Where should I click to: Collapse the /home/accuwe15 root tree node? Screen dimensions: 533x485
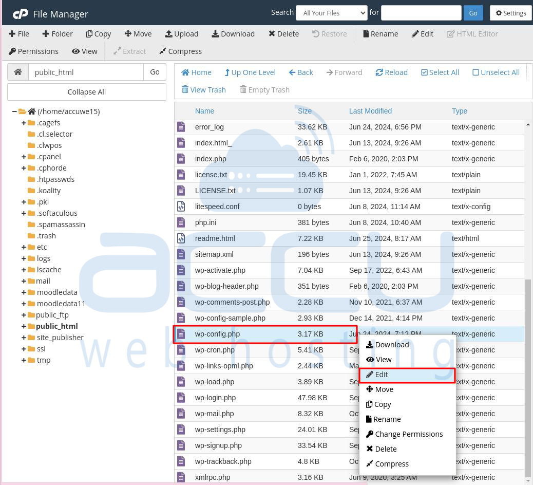pyautogui.click(x=14, y=111)
